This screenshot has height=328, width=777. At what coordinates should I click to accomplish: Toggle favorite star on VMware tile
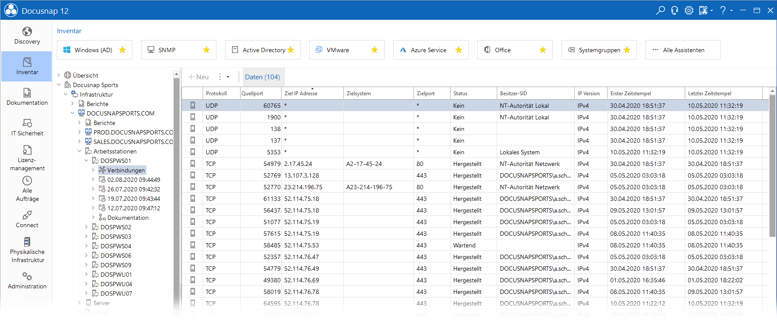[375, 50]
